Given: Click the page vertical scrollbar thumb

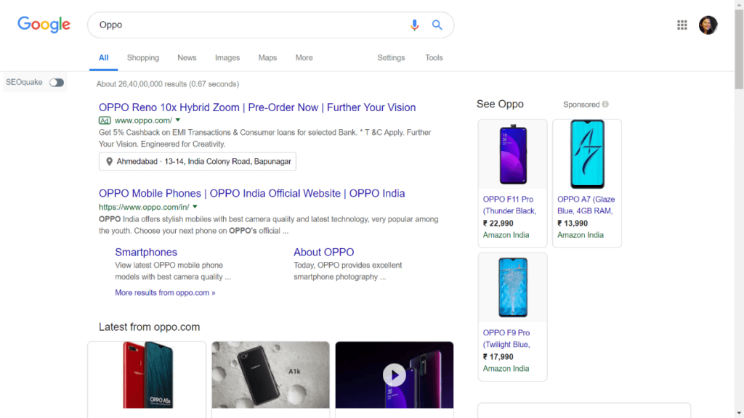Looking at the screenshot, I should [x=739, y=49].
